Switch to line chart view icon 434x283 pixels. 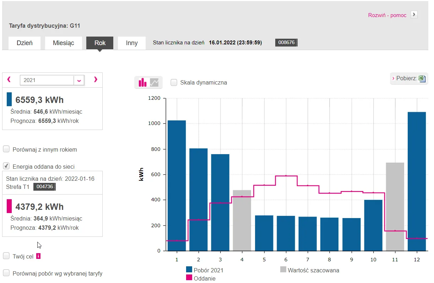click(154, 82)
